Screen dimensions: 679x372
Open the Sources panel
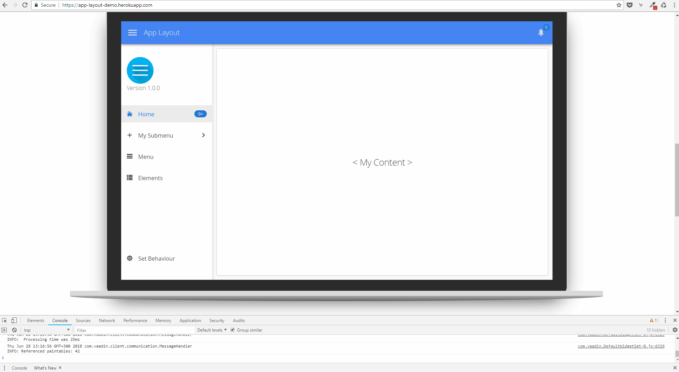tap(83, 320)
